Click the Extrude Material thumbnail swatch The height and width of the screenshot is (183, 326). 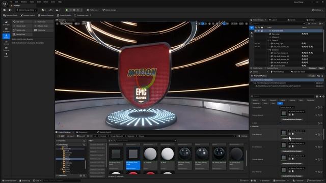(x=284, y=158)
